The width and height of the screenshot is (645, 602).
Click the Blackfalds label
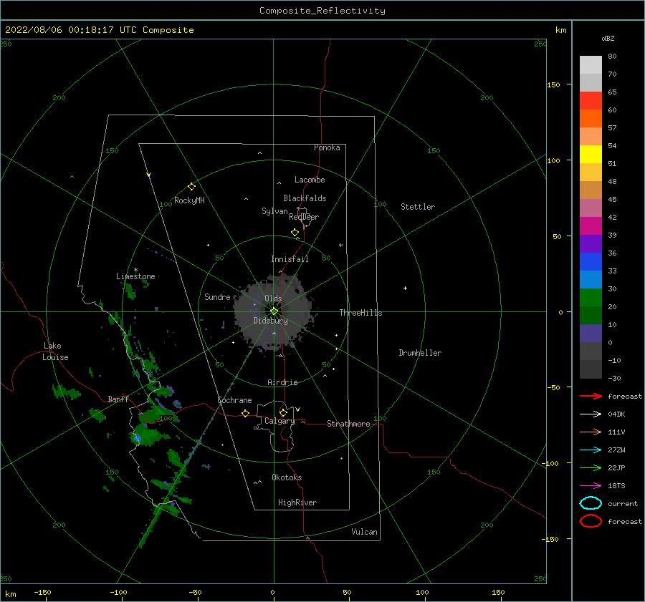click(305, 198)
